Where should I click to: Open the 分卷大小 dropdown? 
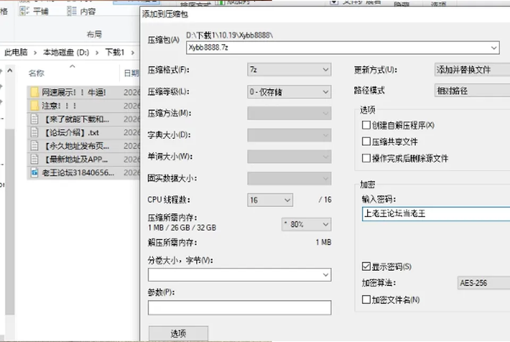[326, 275]
